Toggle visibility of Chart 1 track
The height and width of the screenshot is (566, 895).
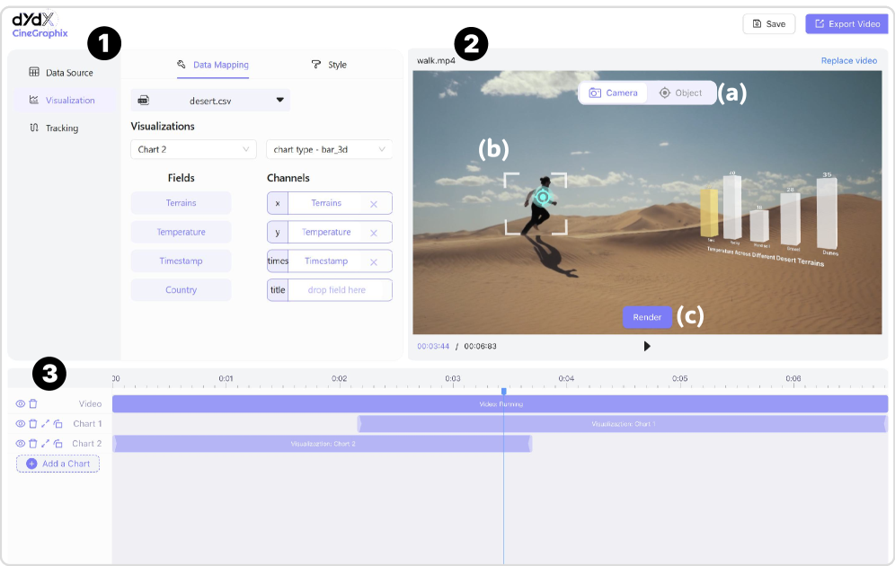click(21, 424)
